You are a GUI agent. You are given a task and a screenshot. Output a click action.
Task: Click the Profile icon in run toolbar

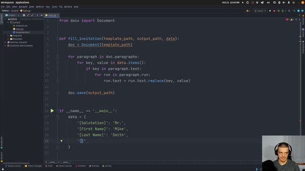[x=283, y=11]
